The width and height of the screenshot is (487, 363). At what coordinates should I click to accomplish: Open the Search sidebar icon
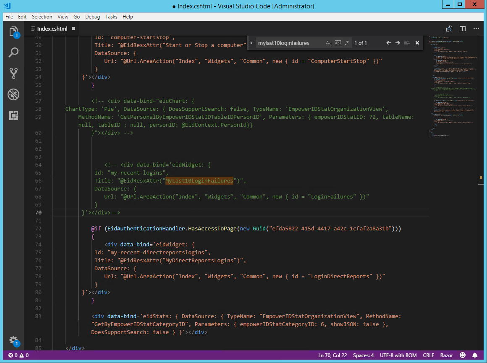click(x=13, y=52)
